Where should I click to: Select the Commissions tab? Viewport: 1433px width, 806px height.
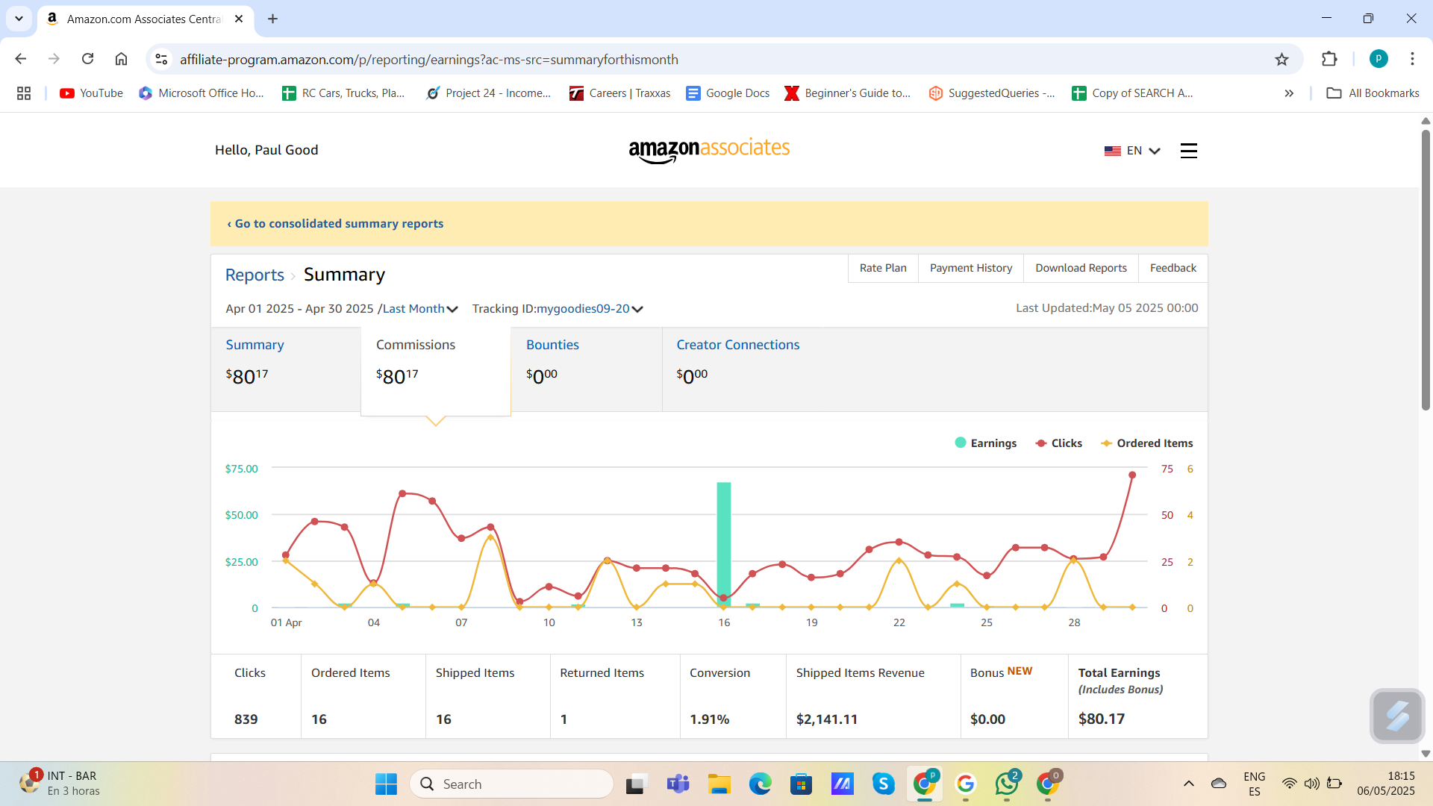pos(436,371)
